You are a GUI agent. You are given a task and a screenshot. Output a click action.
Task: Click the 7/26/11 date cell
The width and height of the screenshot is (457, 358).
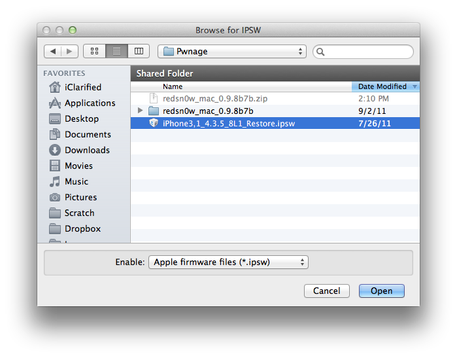(x=375, y=124)
